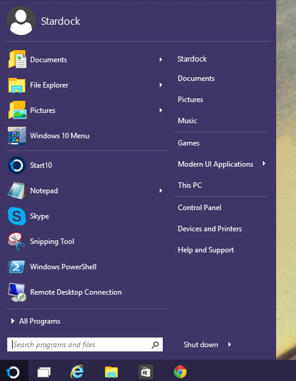Image resolution: width=296 pixels, height=381 pixels.
Task: Launch Internet Explorer from the taskbar
Action: coord(77,372)
